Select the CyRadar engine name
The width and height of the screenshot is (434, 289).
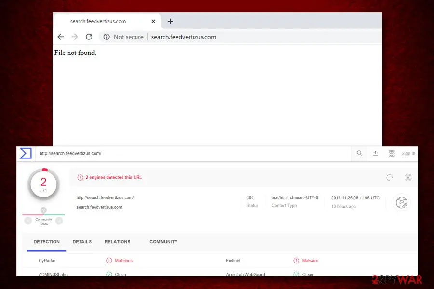click(x=47, y=261)
